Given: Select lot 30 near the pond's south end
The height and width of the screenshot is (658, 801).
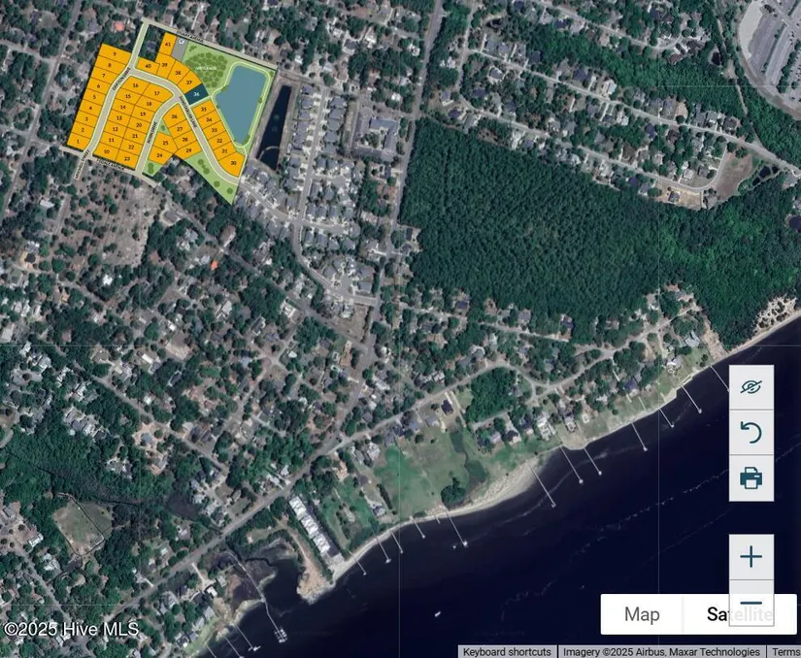Looking at the screenshot, I should tap(233, 163).
